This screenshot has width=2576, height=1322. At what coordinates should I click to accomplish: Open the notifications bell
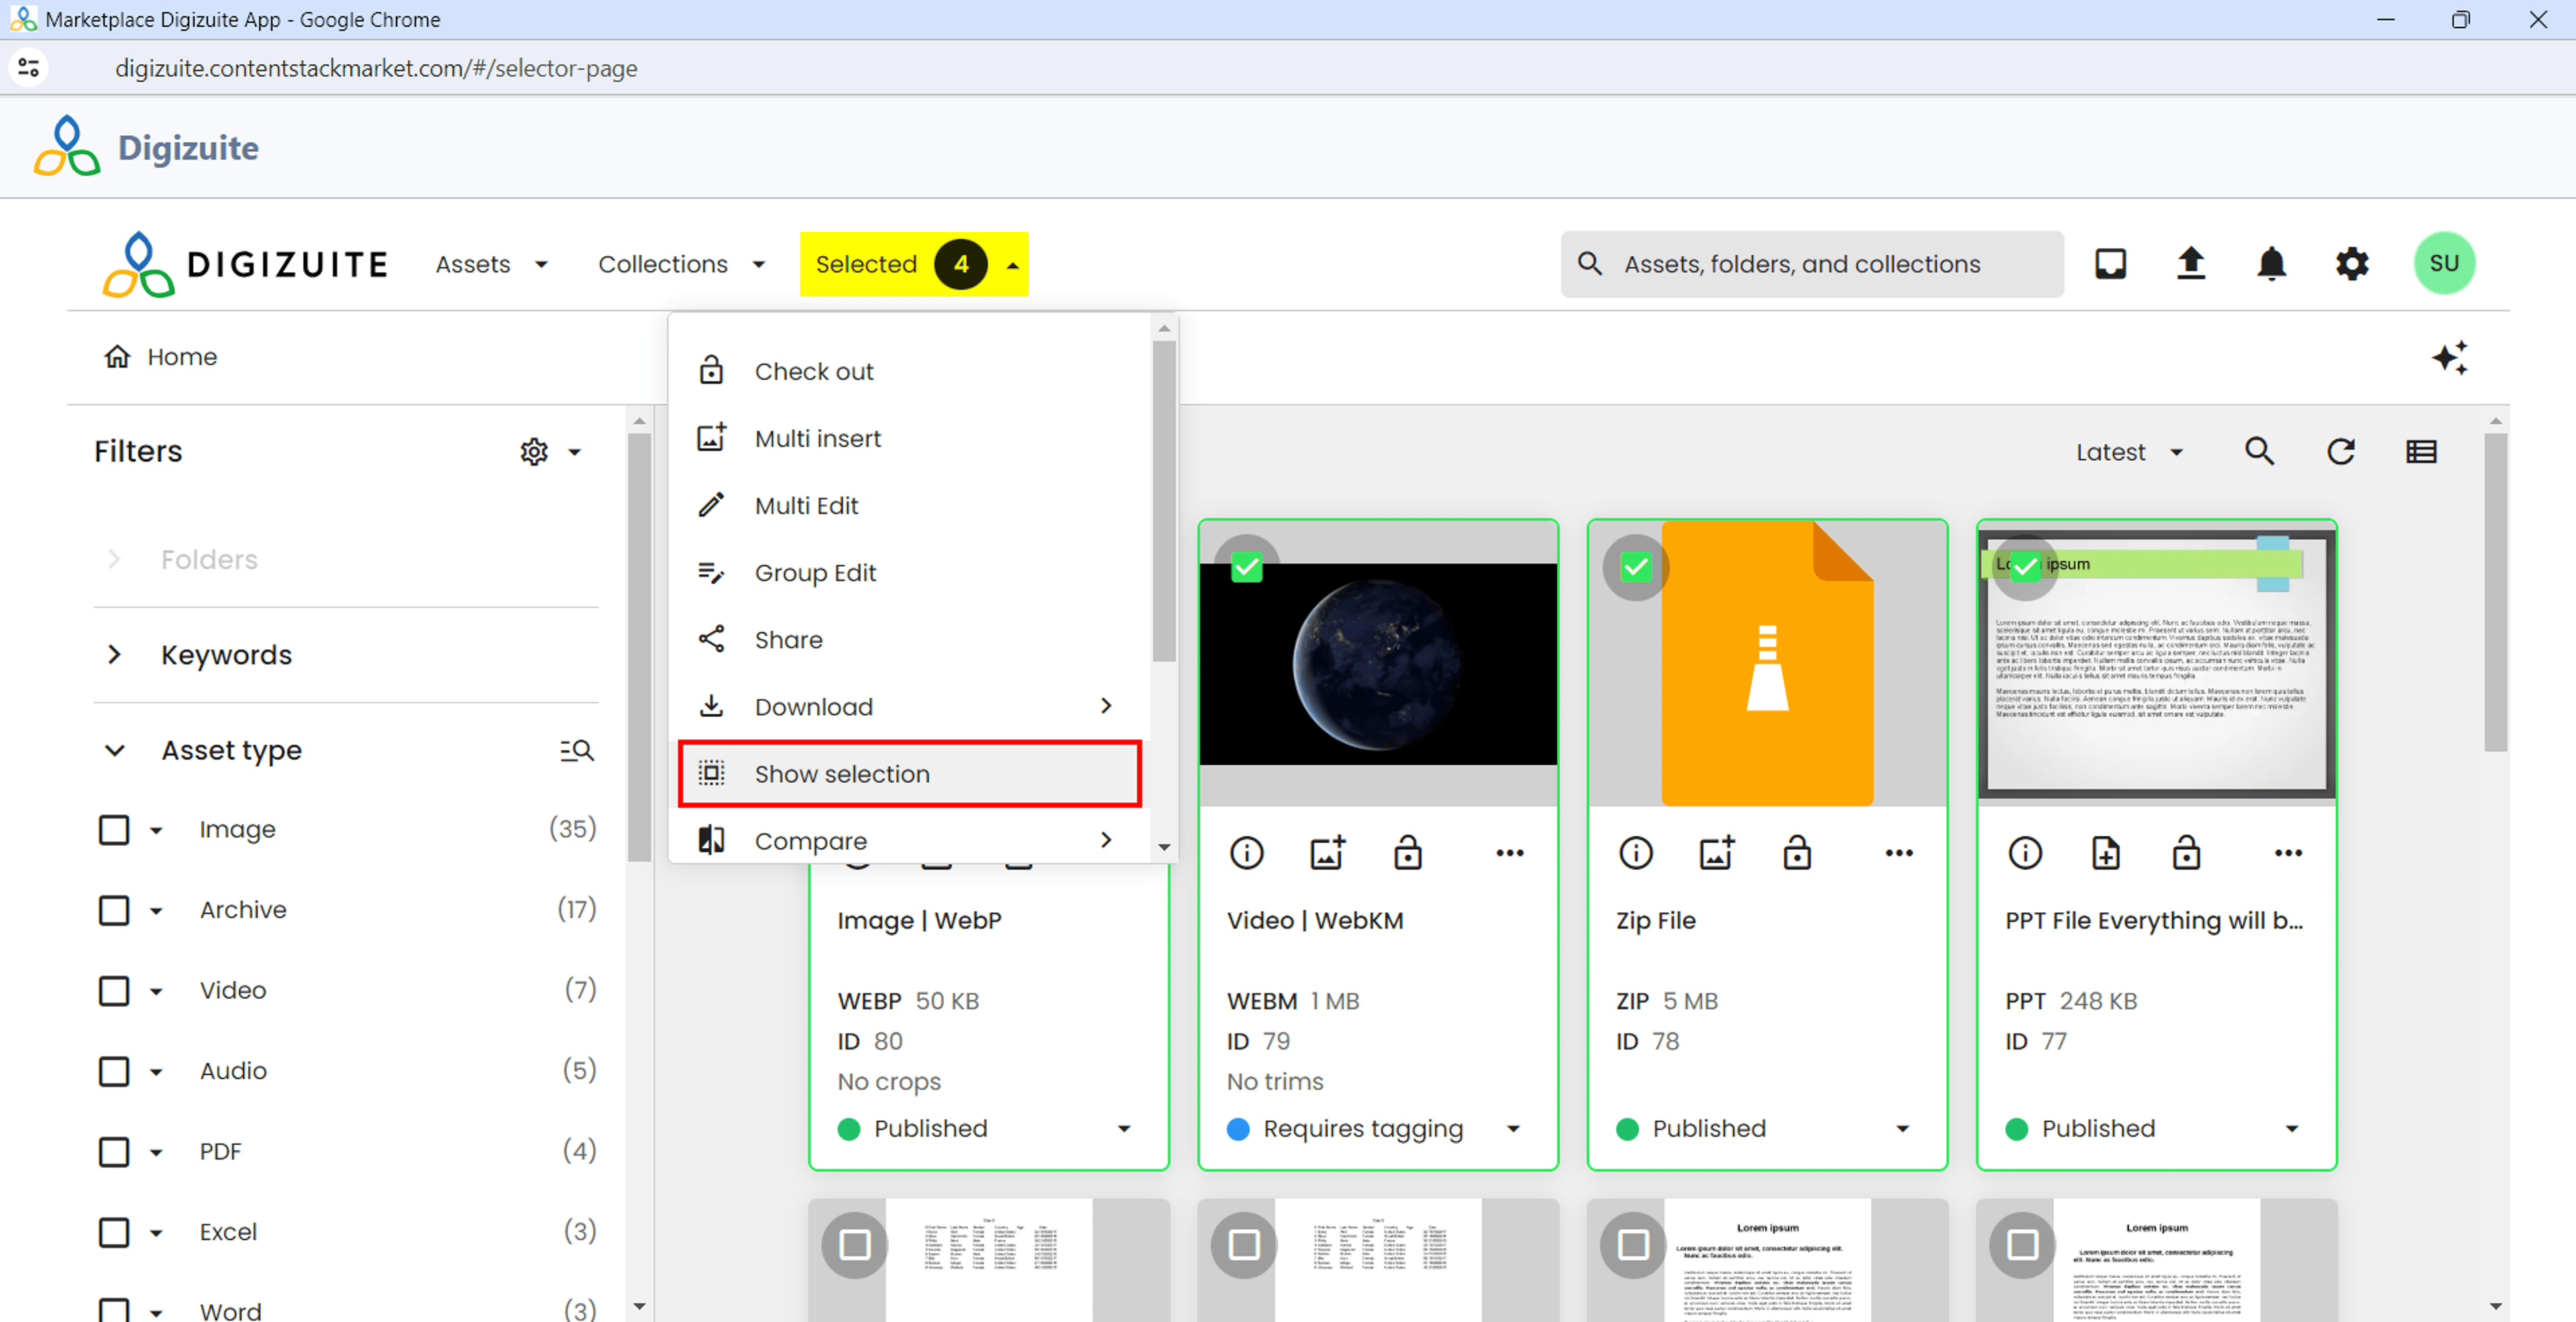coord(2271,264)
